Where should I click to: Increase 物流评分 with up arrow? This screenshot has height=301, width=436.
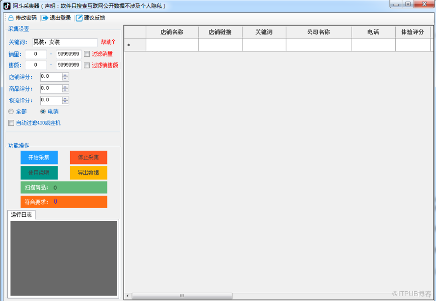click(x=65, y=98)
